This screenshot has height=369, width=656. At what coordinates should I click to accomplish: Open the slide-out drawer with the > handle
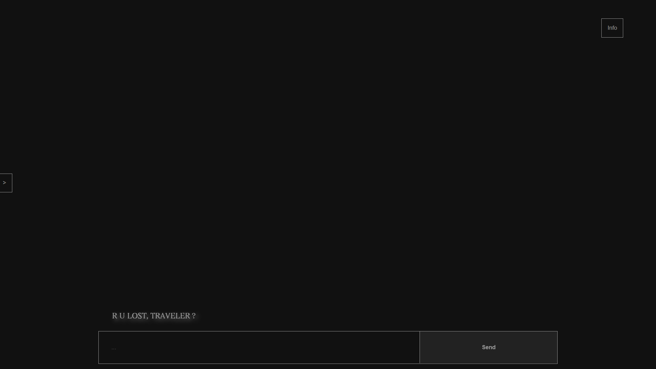click(x=6, y=183)
